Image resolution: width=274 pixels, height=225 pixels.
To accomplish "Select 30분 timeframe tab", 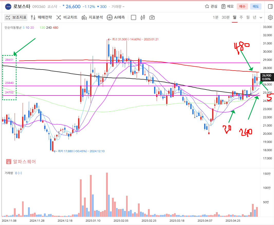I will [x=225, y=17].
